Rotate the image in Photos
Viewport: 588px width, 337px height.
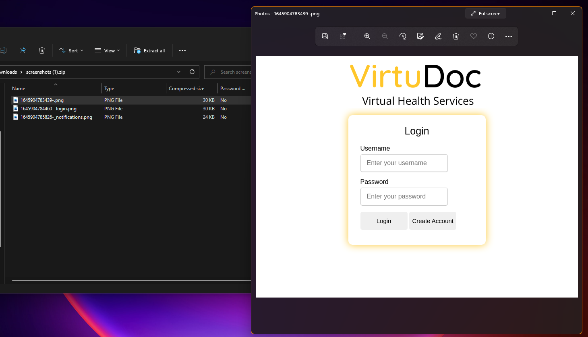coord(403,36)
